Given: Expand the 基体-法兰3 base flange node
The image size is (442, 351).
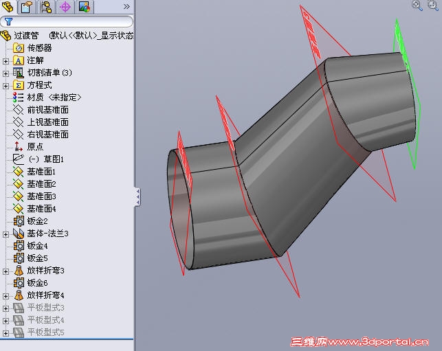Looking at the screenshot, I should click(5, 234).
